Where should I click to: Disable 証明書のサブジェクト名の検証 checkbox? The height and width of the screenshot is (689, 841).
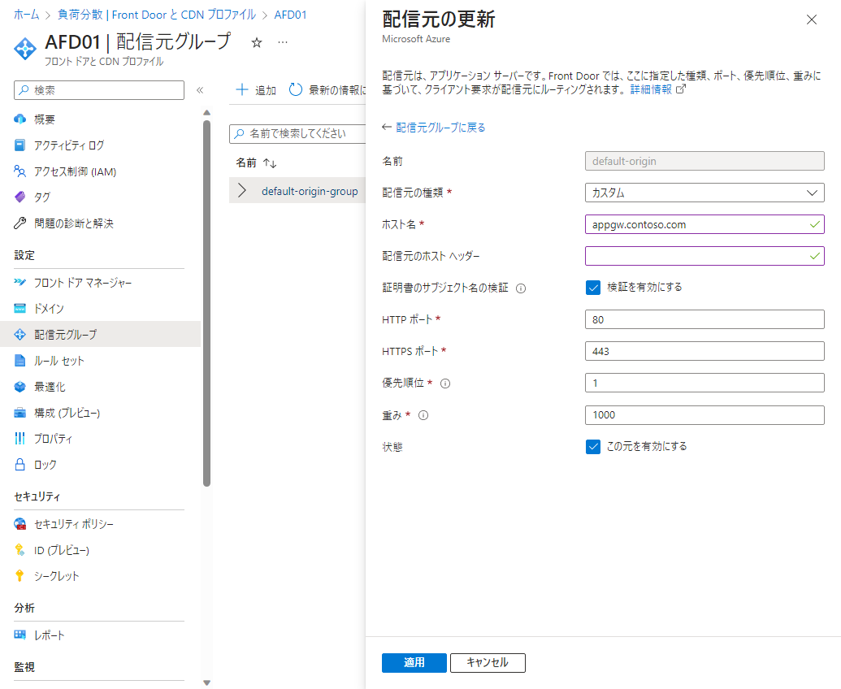coord(592,286)
